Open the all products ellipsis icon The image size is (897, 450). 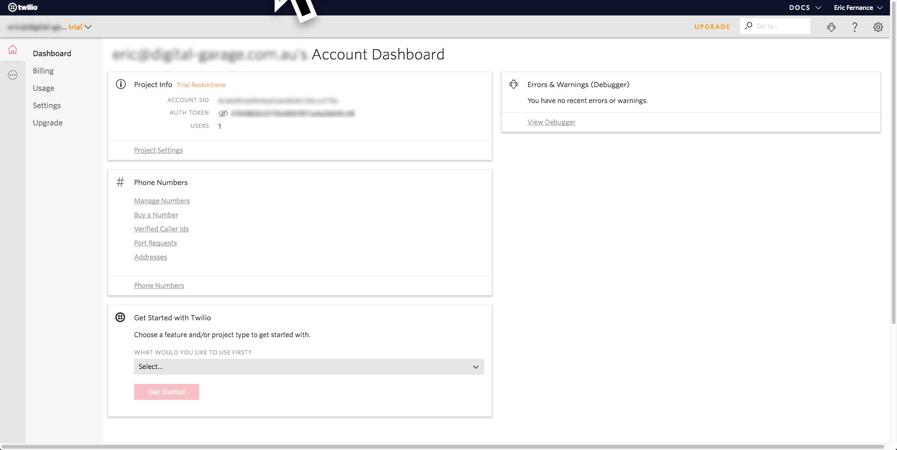point(13,75)
